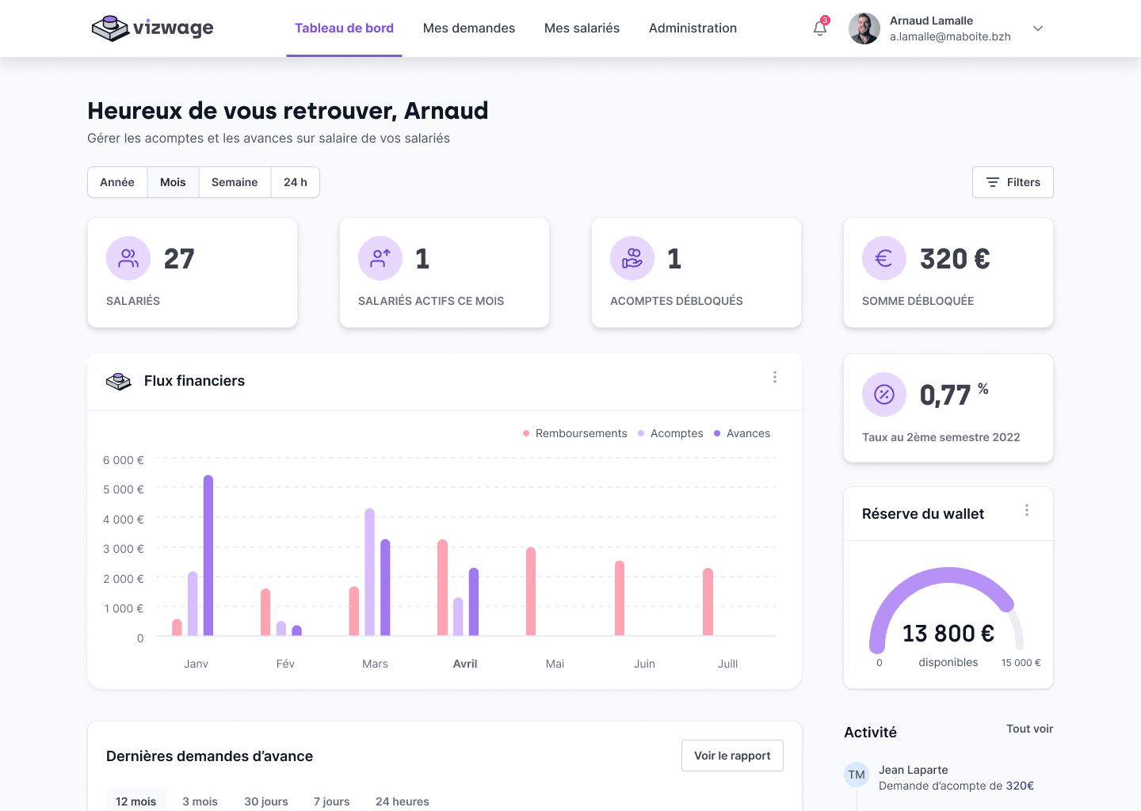
Task: Open the user account dropdown chevron
Action: (x=1038, y=29)
